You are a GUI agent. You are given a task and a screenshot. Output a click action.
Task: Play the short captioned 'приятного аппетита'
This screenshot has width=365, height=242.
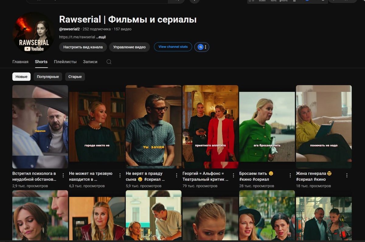210,127
